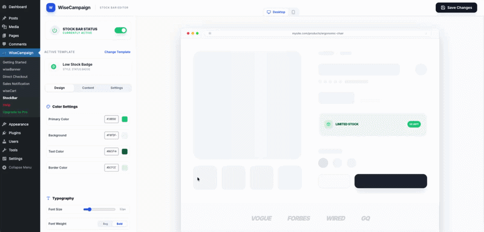Screen dimensions: 484x232
Task: Open the Help submenu link
Action: pyautogui.click(x=7, y=105)
